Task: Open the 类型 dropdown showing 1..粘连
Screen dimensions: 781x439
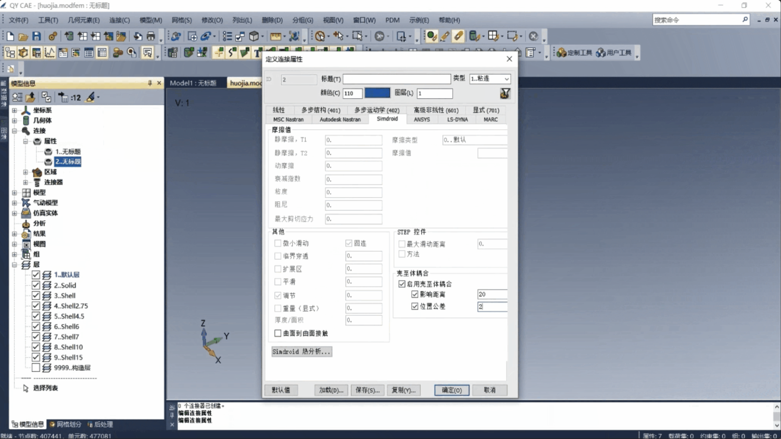Action: tap(490, 79)
